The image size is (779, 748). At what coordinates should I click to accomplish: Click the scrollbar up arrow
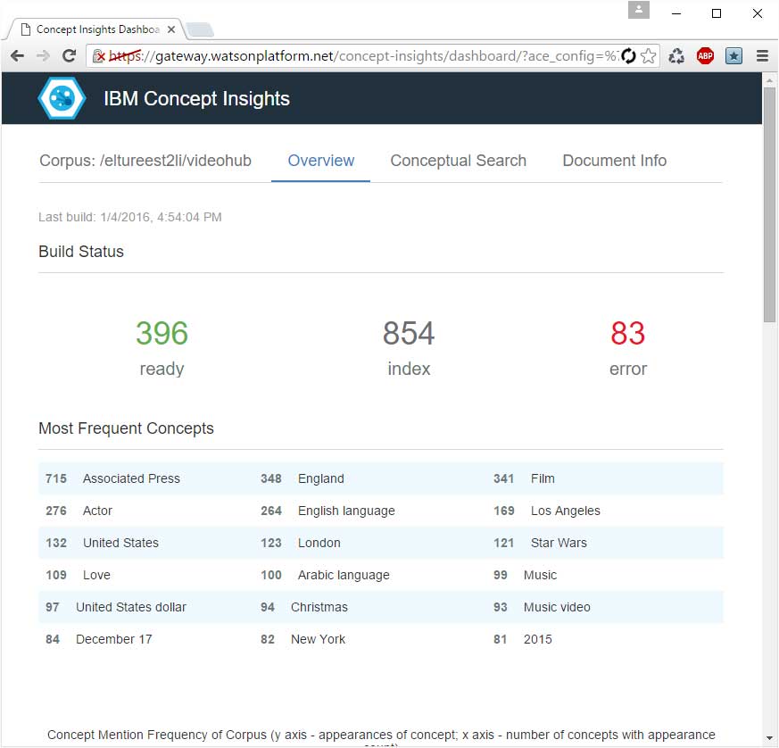click(769, 80)
